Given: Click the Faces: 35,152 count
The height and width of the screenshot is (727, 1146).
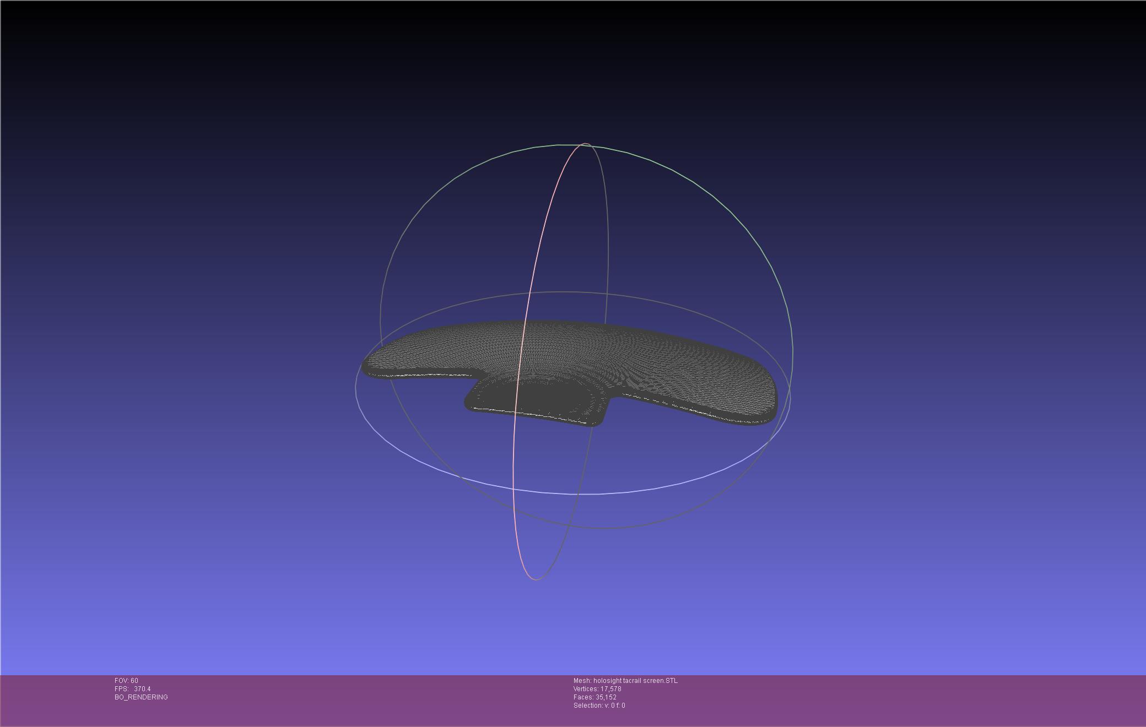Looking at the screenshot, I should click(594, 697).
